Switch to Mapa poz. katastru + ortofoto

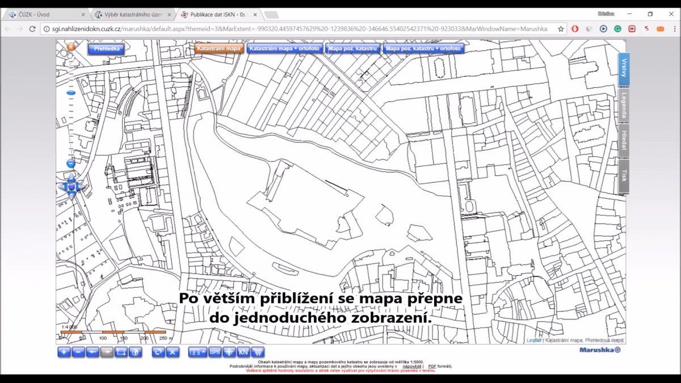tap(423, 49)
